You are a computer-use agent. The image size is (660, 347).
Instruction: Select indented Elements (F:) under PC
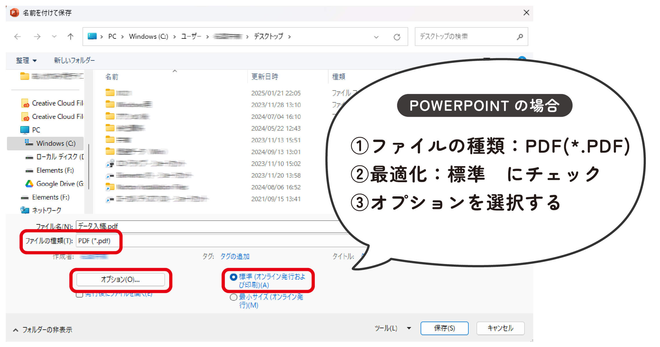49,170
